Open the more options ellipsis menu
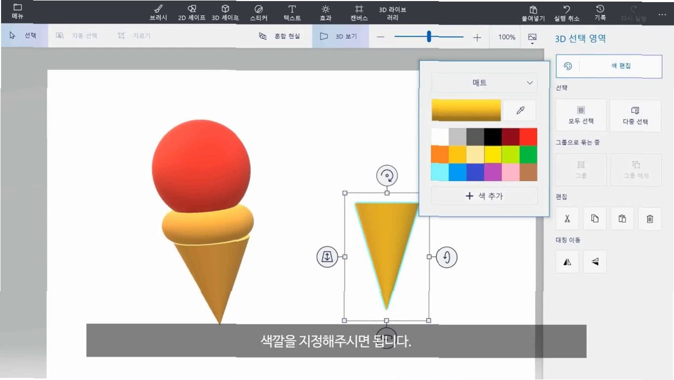The image size is (674, 380). coord(662,14)
